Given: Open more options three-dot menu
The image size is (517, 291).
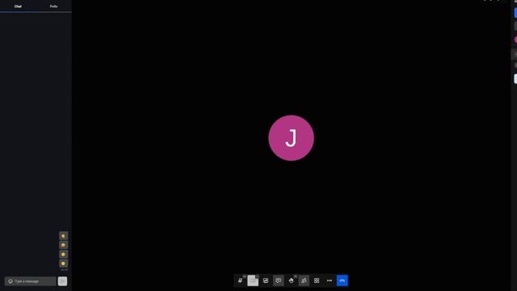Looking at the screenshot, I should point(330,280).
